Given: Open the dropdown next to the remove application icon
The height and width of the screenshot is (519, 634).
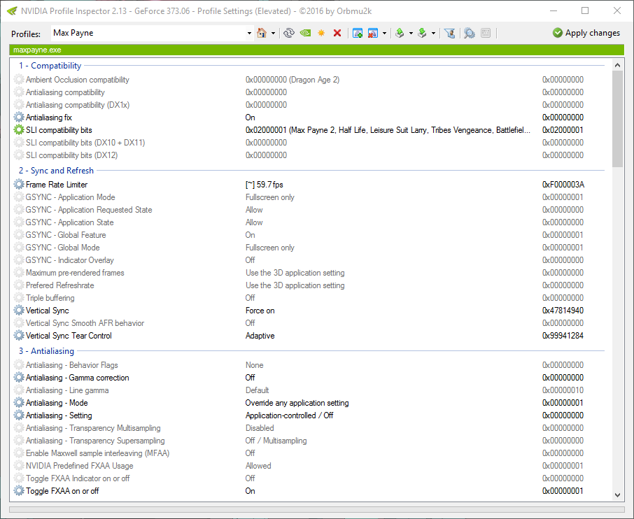Looking at the screenshot, I should coord(384,33).
